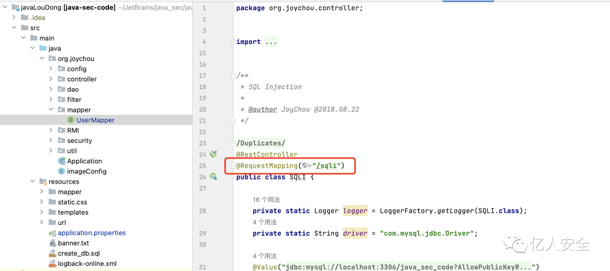The image size is (610, 271).
Task: Click the SQLI class name in the declaration
Action: pos(298,177)
